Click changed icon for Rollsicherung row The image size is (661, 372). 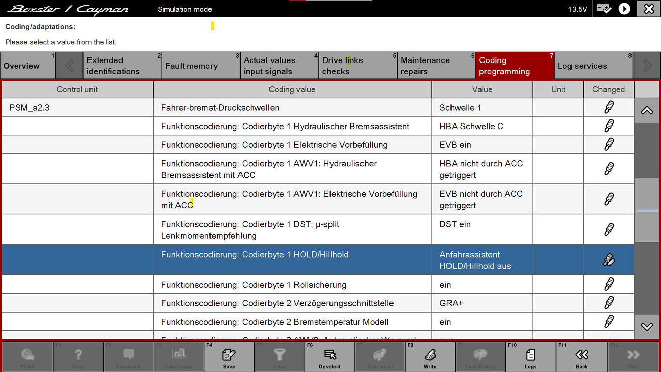(608, 285)
